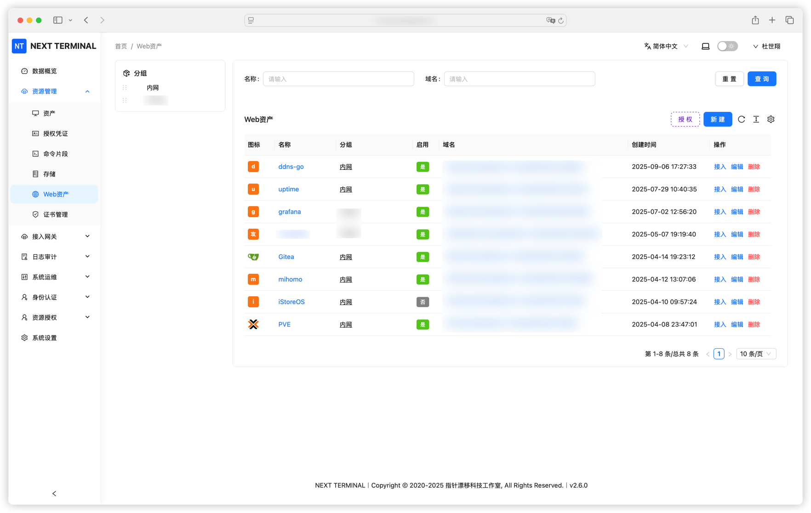Click the laptop display icon in header
Viewport: 811px width, 513px height.
click(705, 46)
